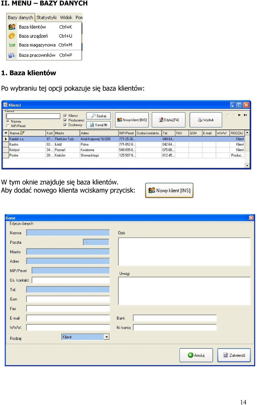Close the Dane dialog
This screenshot has height=405, width=257.
click(x=251, y=218)
